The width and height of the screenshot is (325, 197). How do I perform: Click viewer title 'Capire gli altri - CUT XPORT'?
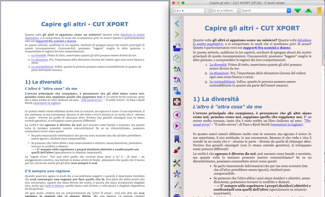click(252, 28)
